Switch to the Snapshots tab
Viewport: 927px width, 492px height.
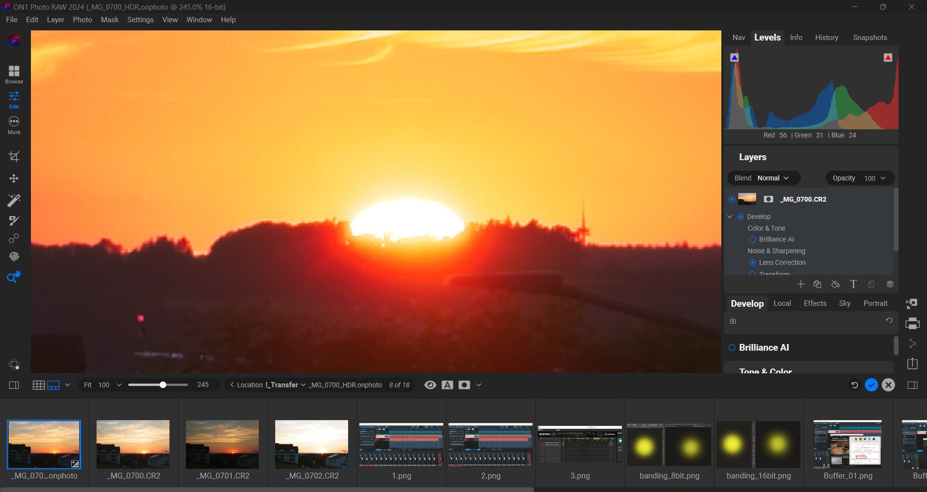870,38
